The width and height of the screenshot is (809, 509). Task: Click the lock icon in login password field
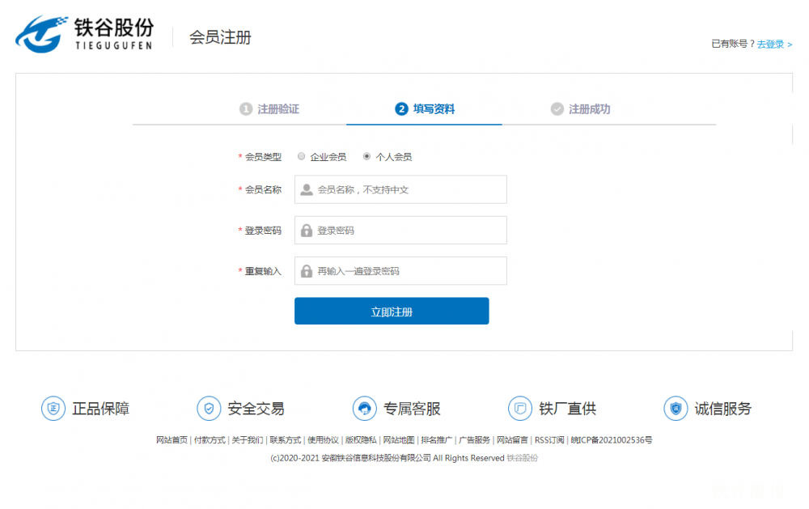tap(307, 231)
